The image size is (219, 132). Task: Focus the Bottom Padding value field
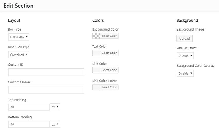point(29,124)
